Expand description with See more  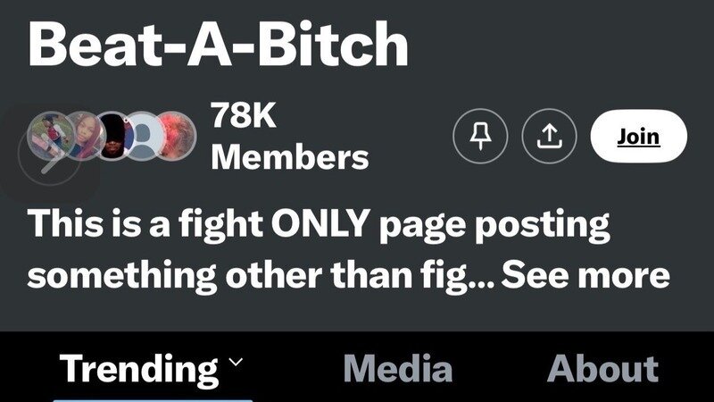click(585, 275)
